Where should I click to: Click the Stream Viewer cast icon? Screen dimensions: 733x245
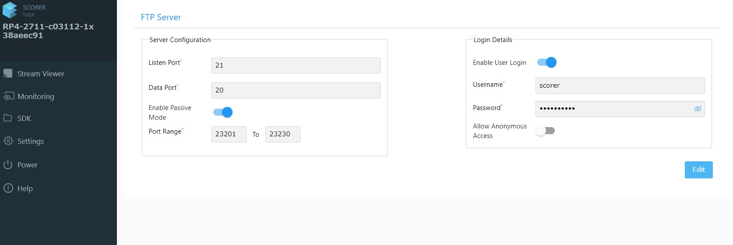tap(8, 74)
